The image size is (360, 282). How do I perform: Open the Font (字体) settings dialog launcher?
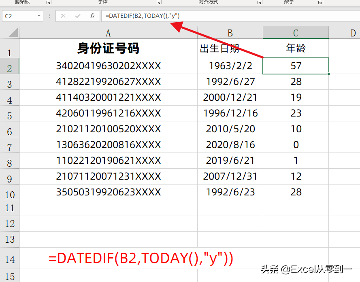coord(158,3)
